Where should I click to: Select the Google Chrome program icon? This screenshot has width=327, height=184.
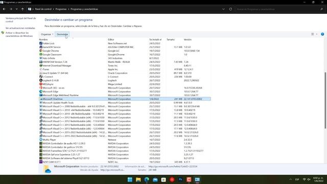click(x=41, y=51)
